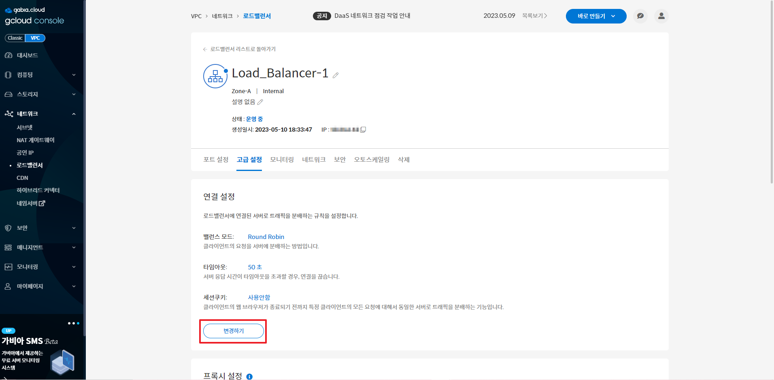The height and width of the screenshot is (380, 774).
Task: Go back via 로드밸런서 리스트로 돌아가기
Action: point(239,49)
